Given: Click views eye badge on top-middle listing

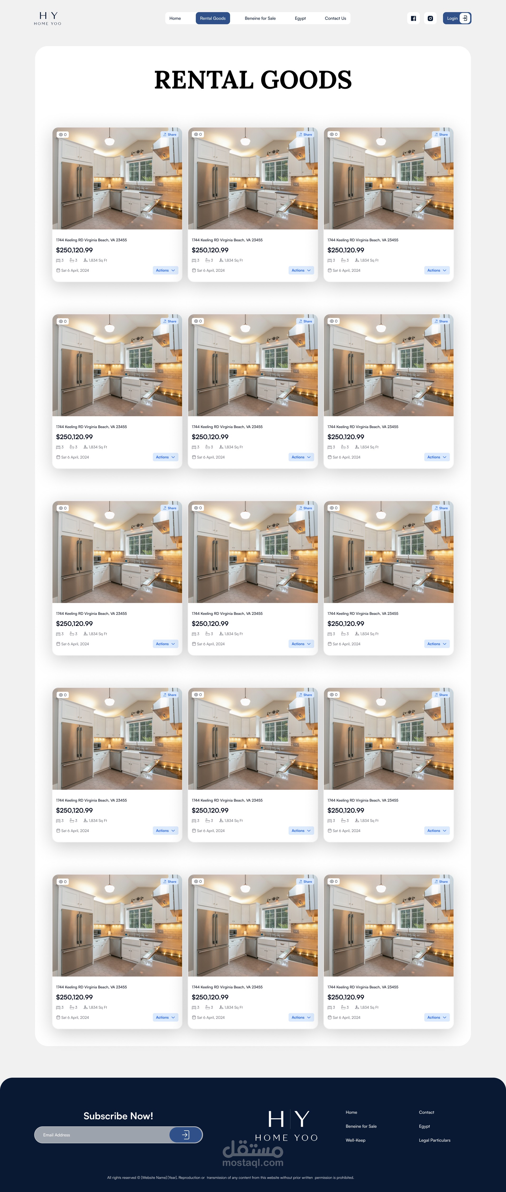Looking at the screenshot, I should pyautogui.click(x=198, y=134).
